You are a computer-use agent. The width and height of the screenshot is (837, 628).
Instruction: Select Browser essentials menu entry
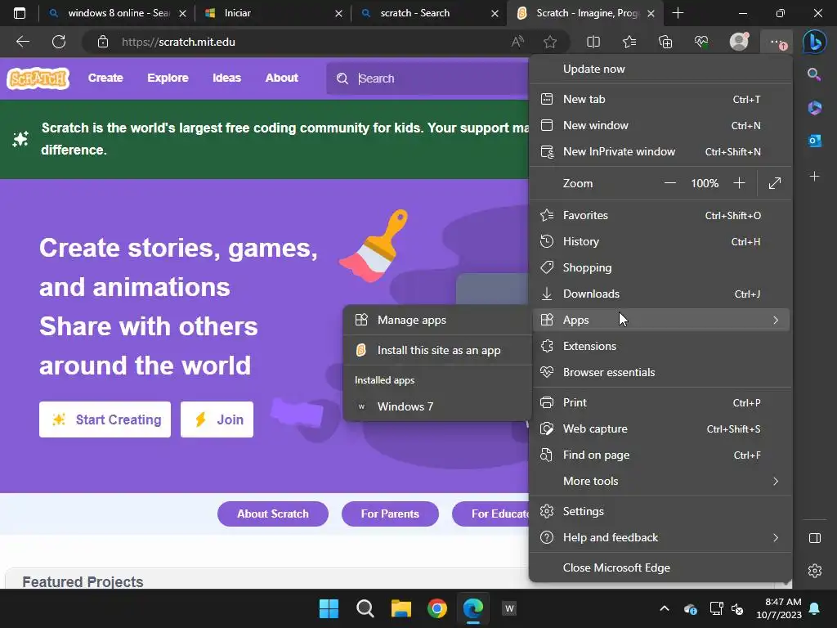tap(660, 372)
